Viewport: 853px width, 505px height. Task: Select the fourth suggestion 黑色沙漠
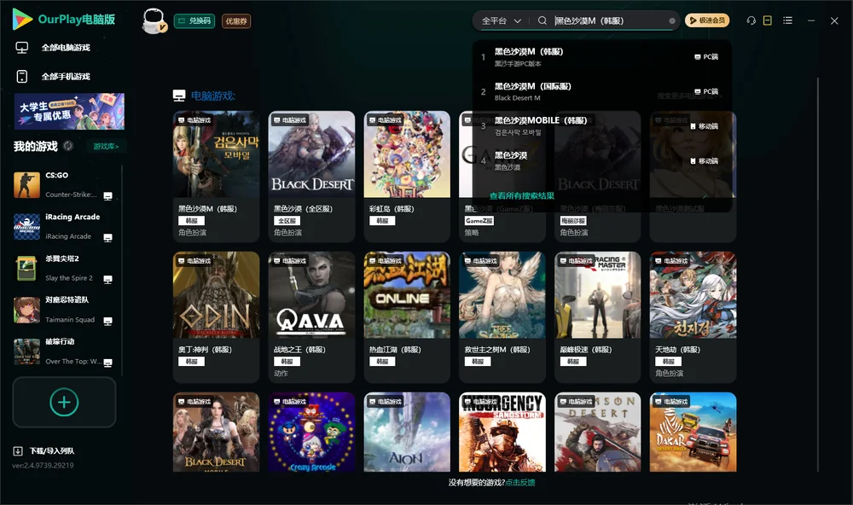(601, 160)
